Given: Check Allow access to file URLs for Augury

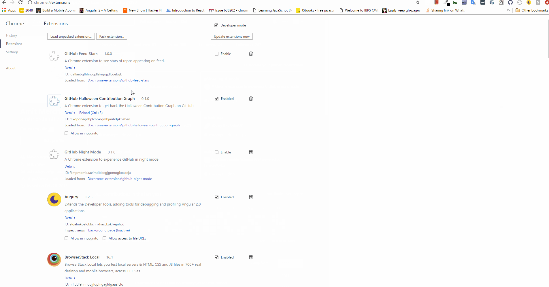Looking at the screenshot, I should 105,238.
